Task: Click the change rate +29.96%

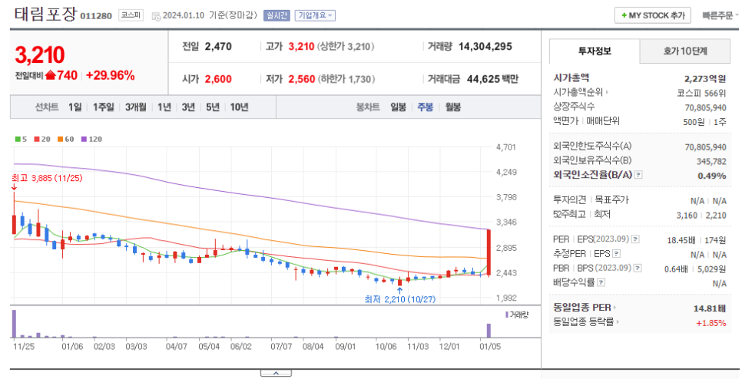Action: (x=111, y=76)
